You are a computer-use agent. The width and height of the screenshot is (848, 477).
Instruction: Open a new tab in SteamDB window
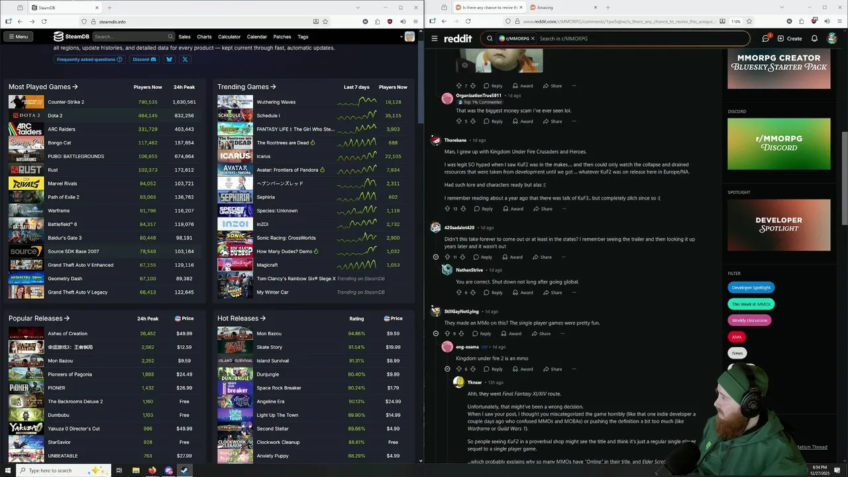point(109,8)
